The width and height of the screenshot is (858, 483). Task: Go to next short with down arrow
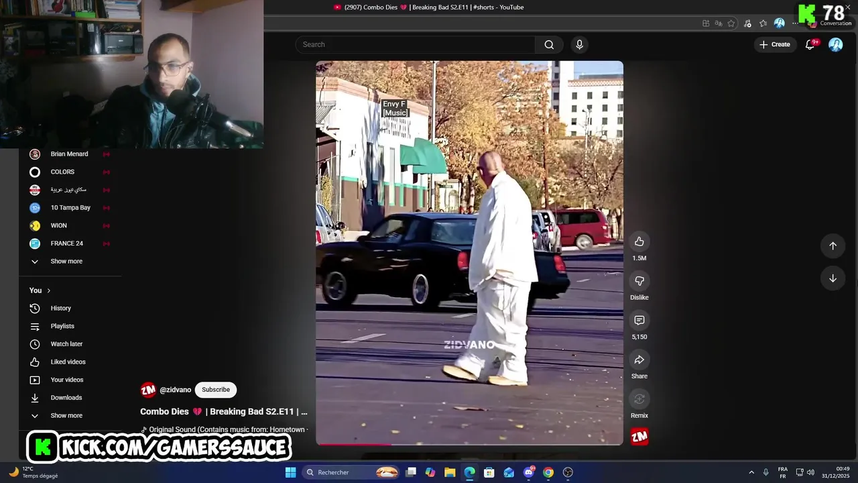pyautogui.click(x=833, y=278)
